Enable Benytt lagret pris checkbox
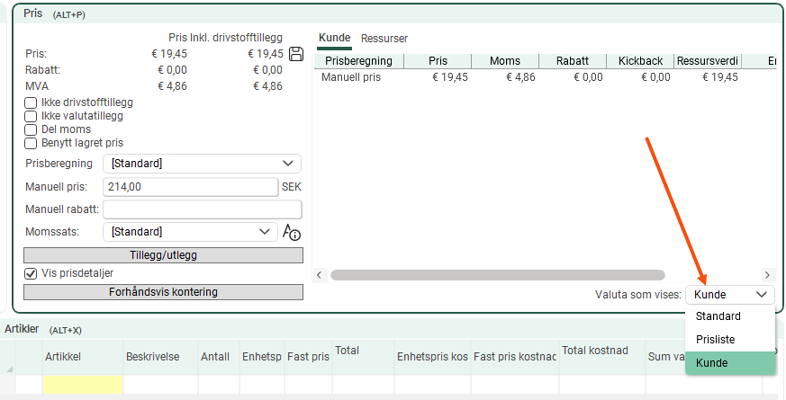Viewport: 786px width, 400px height. coord(31,143)
